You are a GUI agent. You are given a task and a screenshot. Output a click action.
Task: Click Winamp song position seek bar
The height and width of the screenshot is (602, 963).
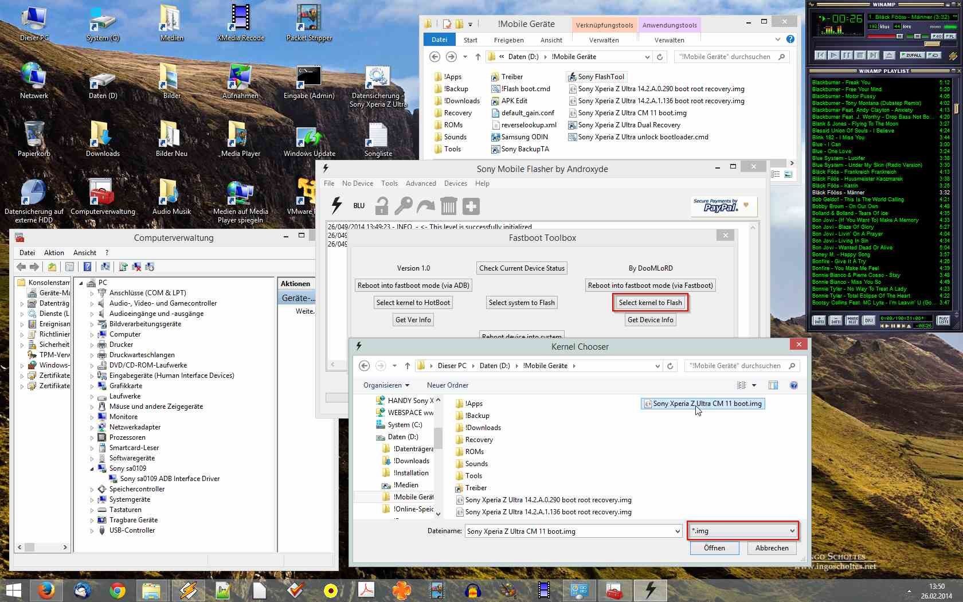(x=886, y=44)
